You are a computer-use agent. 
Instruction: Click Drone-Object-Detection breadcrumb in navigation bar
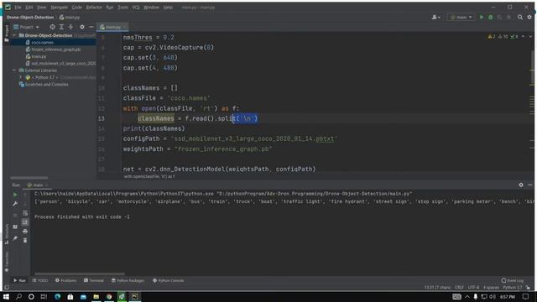[30, 17]
